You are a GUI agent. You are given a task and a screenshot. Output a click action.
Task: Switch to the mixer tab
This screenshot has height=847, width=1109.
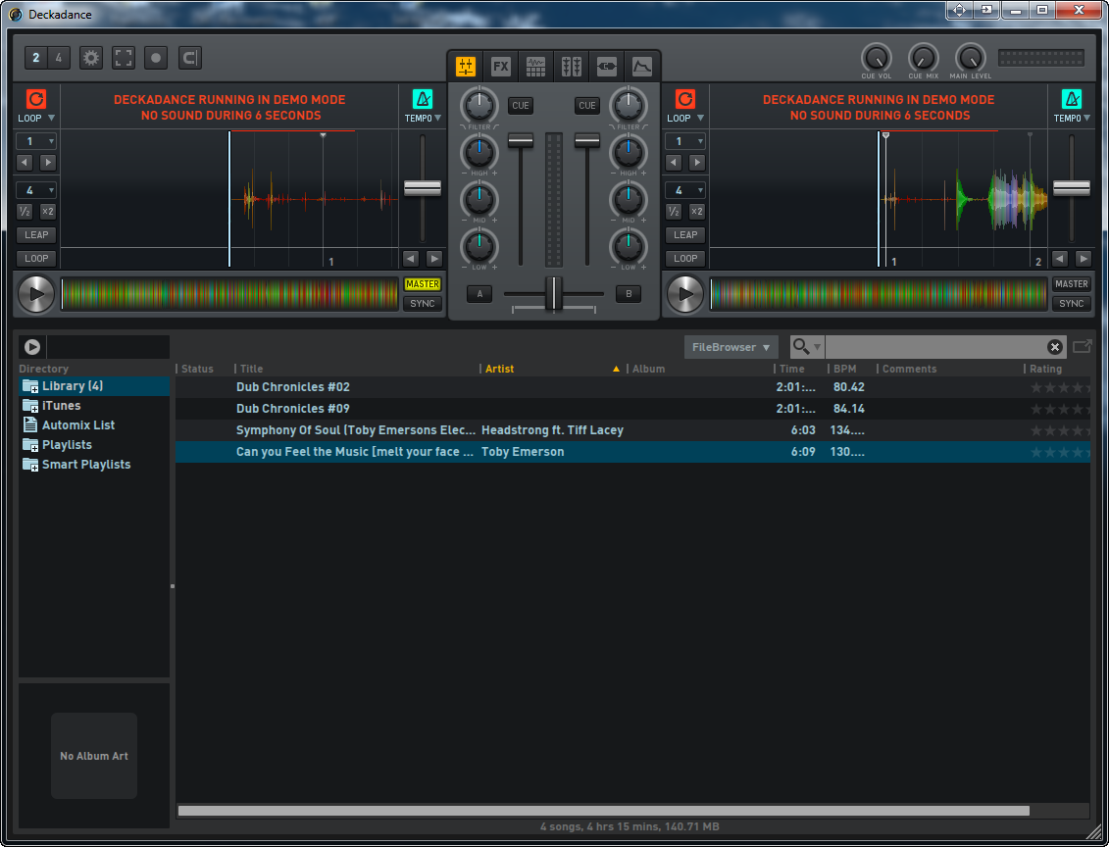466,67
